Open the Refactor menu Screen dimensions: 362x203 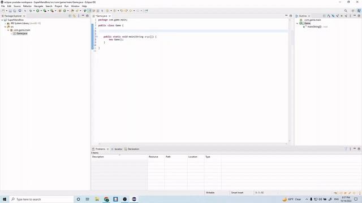pyautogui.click(x=27, y=6)
